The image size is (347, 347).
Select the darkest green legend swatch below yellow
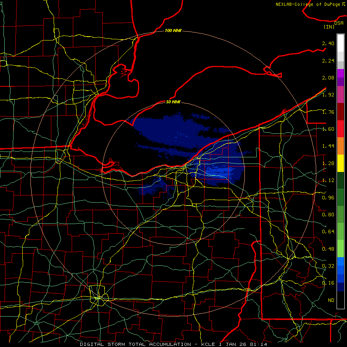(x=340, y=180)
